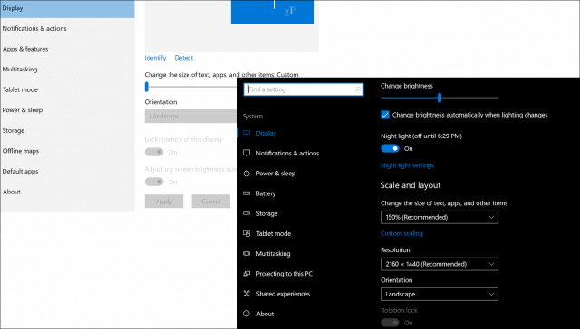Open Notifications & actions label in dark sidebar
The image size is (580, 329).
tap(287, 154)
